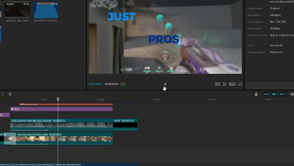The width and height of the screenshot is (294, 166).
Task: Open the DRUMS audio file thumbnail
Action: (x=46, y=10)
